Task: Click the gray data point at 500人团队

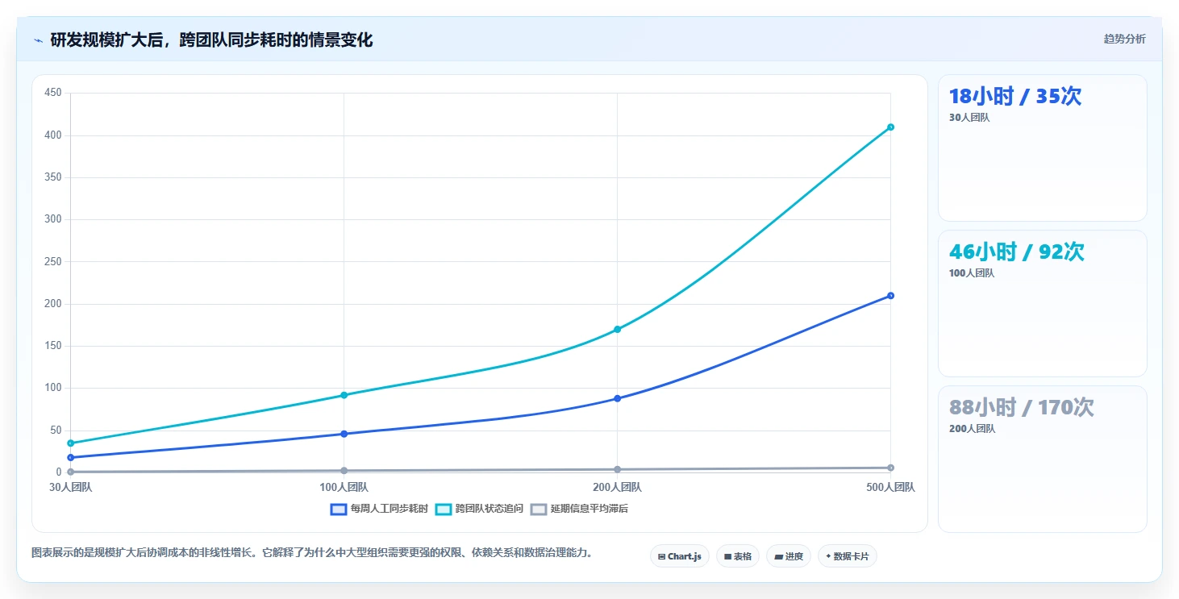Action: pos(890,468)
